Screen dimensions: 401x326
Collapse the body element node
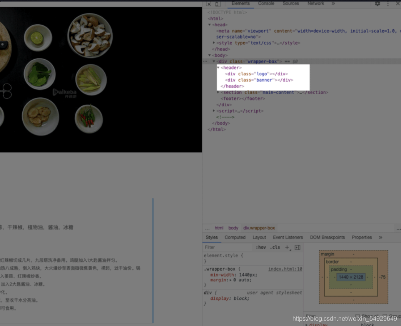tap(209, 55)
